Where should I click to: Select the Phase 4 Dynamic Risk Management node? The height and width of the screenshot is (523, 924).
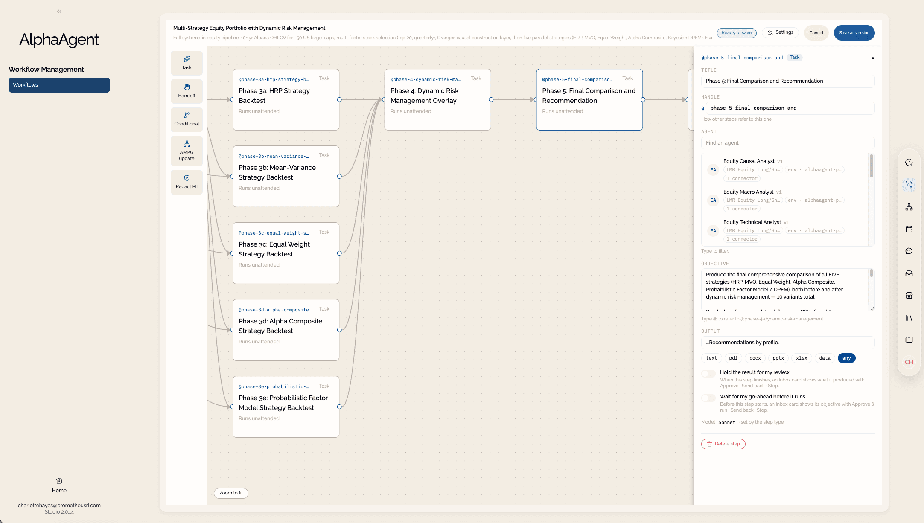coord(437,100)
